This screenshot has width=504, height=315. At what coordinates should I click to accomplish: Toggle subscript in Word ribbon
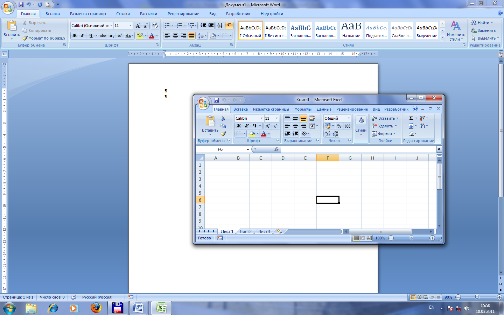[111, 36]
